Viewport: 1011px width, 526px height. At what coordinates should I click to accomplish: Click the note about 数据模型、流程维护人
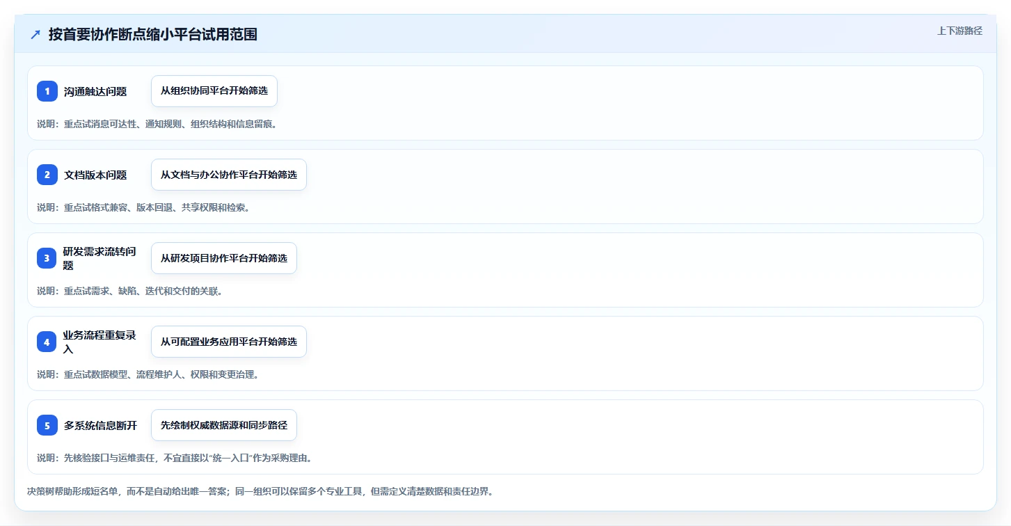coord(148,374)
